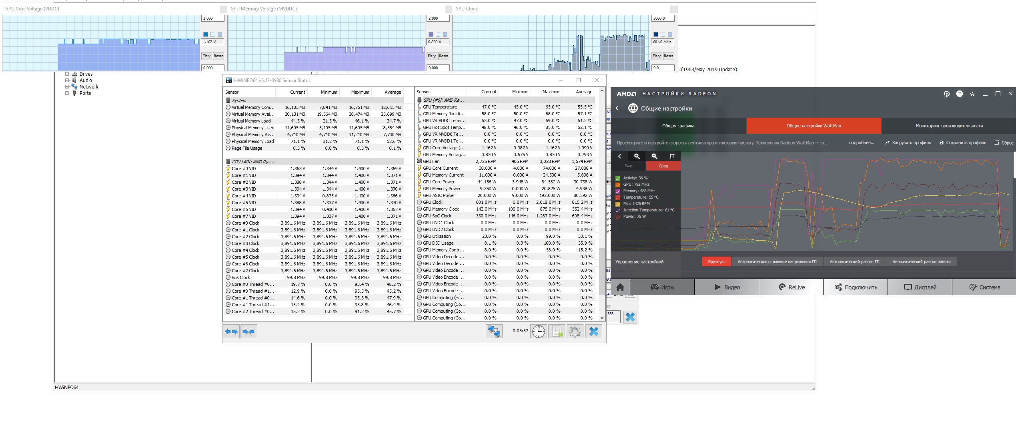The width and height of the screenshot is (1016, 440).
Task: Zoom out on the WattMan graph
Action: click(654, 156)
